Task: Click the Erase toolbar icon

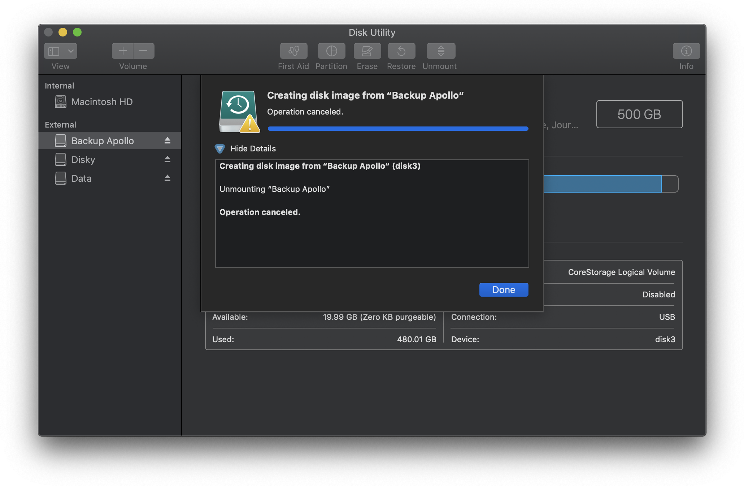Action: [367, 51]
